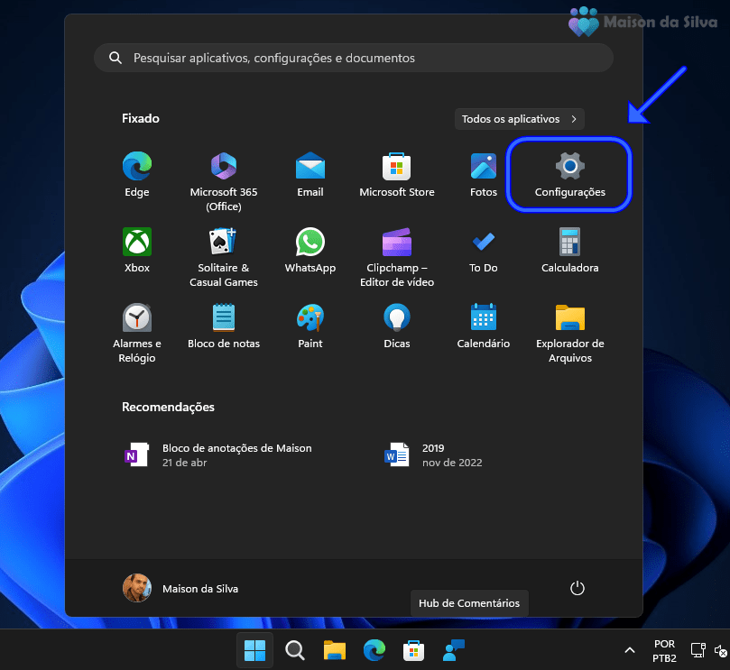
Task: Open the To Do app
Action: [484, 251]
